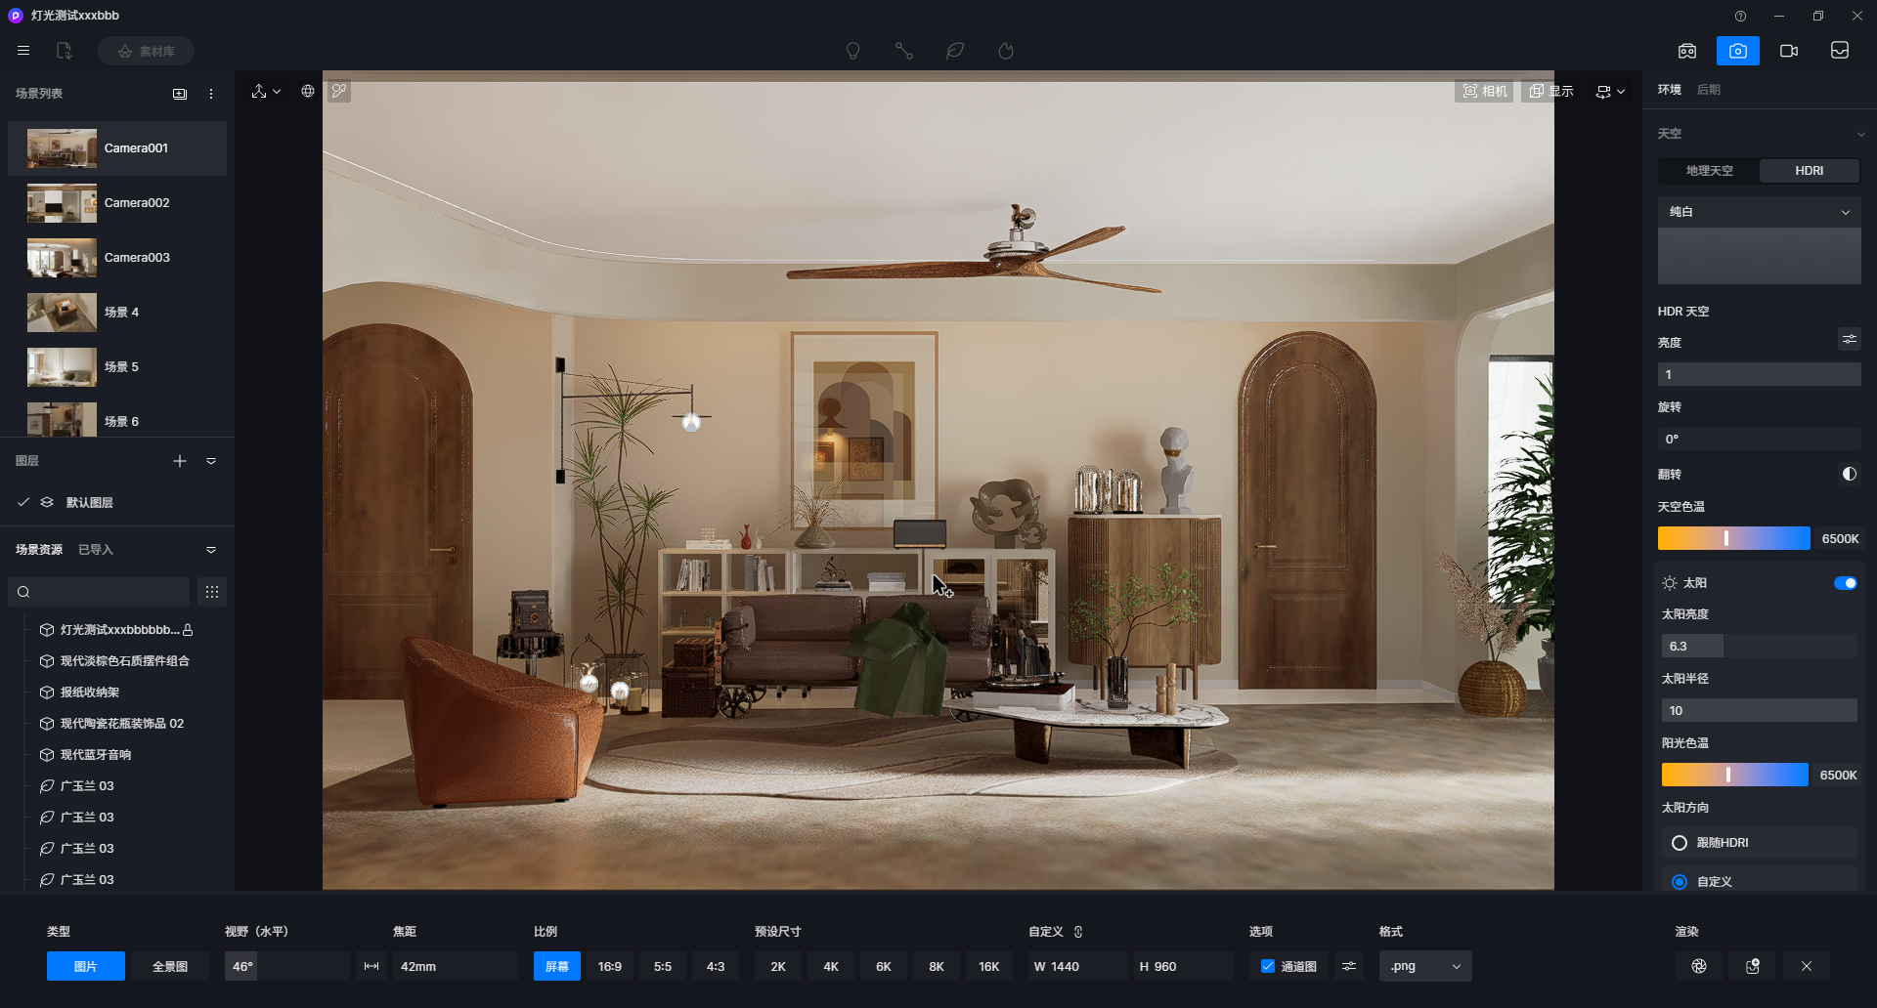Select the 16:9 aspect ratio button
This screenshot has height=1008, width=1877.
pyautogui.click(x=609, y=966)
